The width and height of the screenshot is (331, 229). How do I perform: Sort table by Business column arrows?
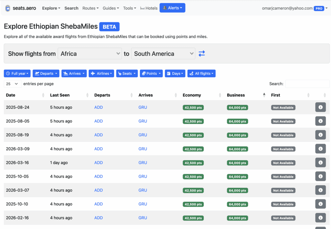(264, 95)
